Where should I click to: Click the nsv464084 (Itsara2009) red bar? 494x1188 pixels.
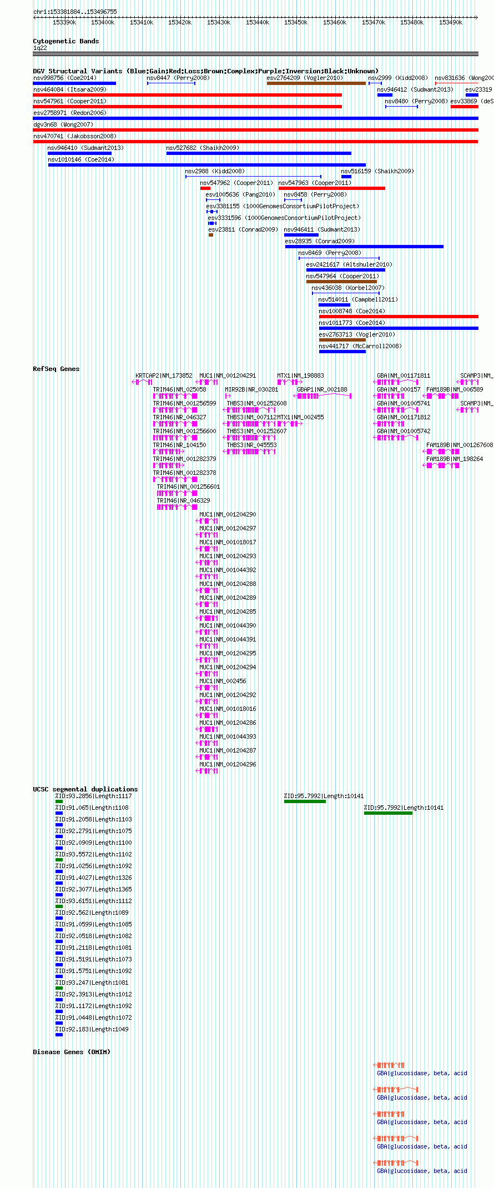(x=188, y=95)
